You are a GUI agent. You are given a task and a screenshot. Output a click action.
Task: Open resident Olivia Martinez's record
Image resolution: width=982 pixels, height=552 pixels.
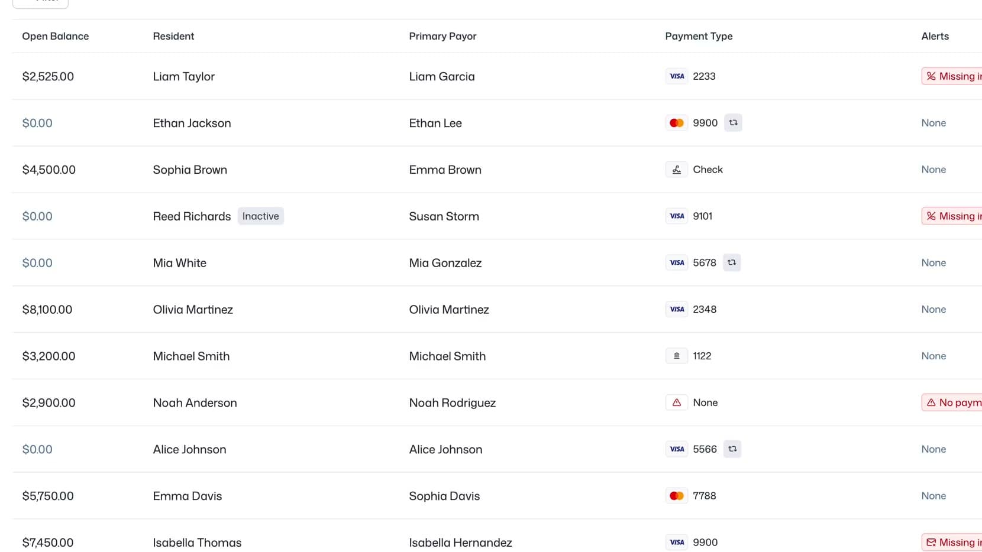pyautogui.click(x=193, y=310)
